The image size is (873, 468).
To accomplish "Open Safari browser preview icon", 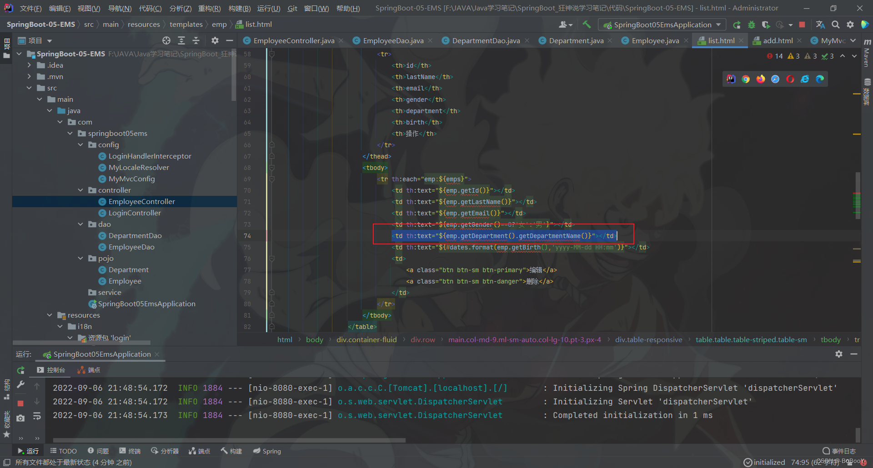I will click(x=775, y=79).
